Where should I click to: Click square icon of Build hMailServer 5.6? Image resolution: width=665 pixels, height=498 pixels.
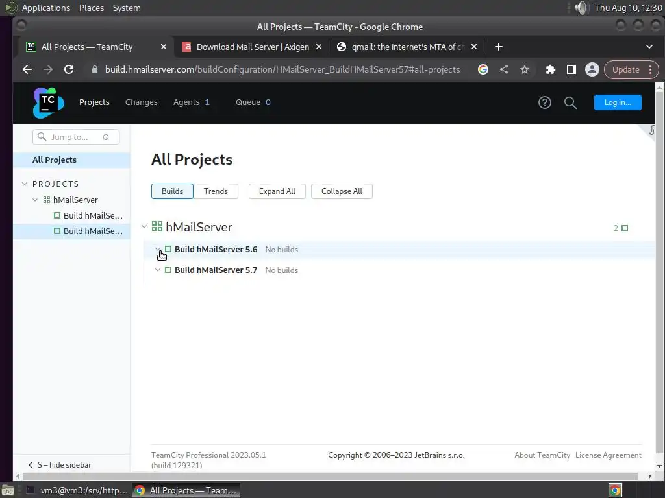168,249
